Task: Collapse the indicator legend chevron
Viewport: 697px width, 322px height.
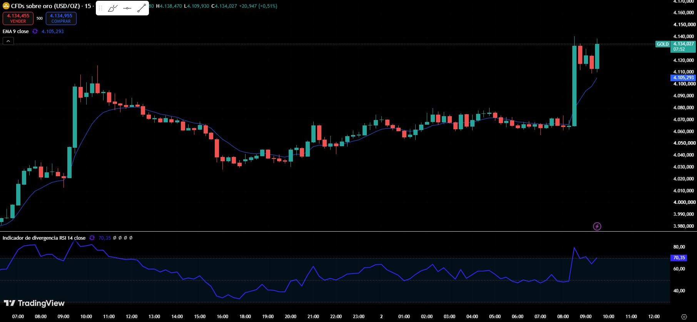Action: coord(8,41)
